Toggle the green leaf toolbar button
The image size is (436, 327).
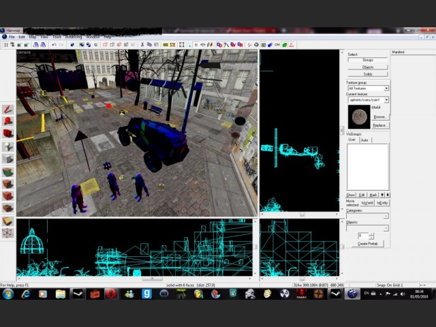284,44
